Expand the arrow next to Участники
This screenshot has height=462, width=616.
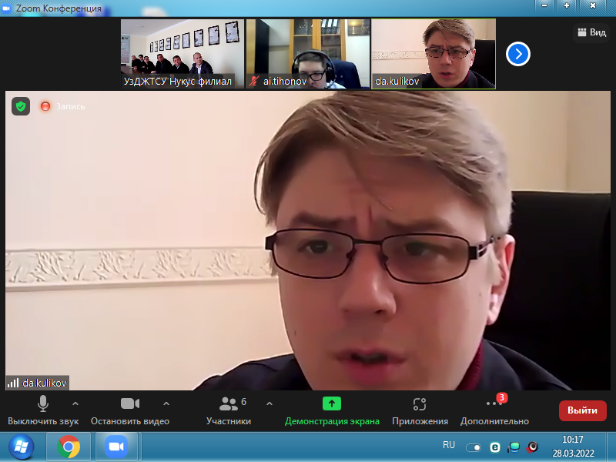pos(269,403)
